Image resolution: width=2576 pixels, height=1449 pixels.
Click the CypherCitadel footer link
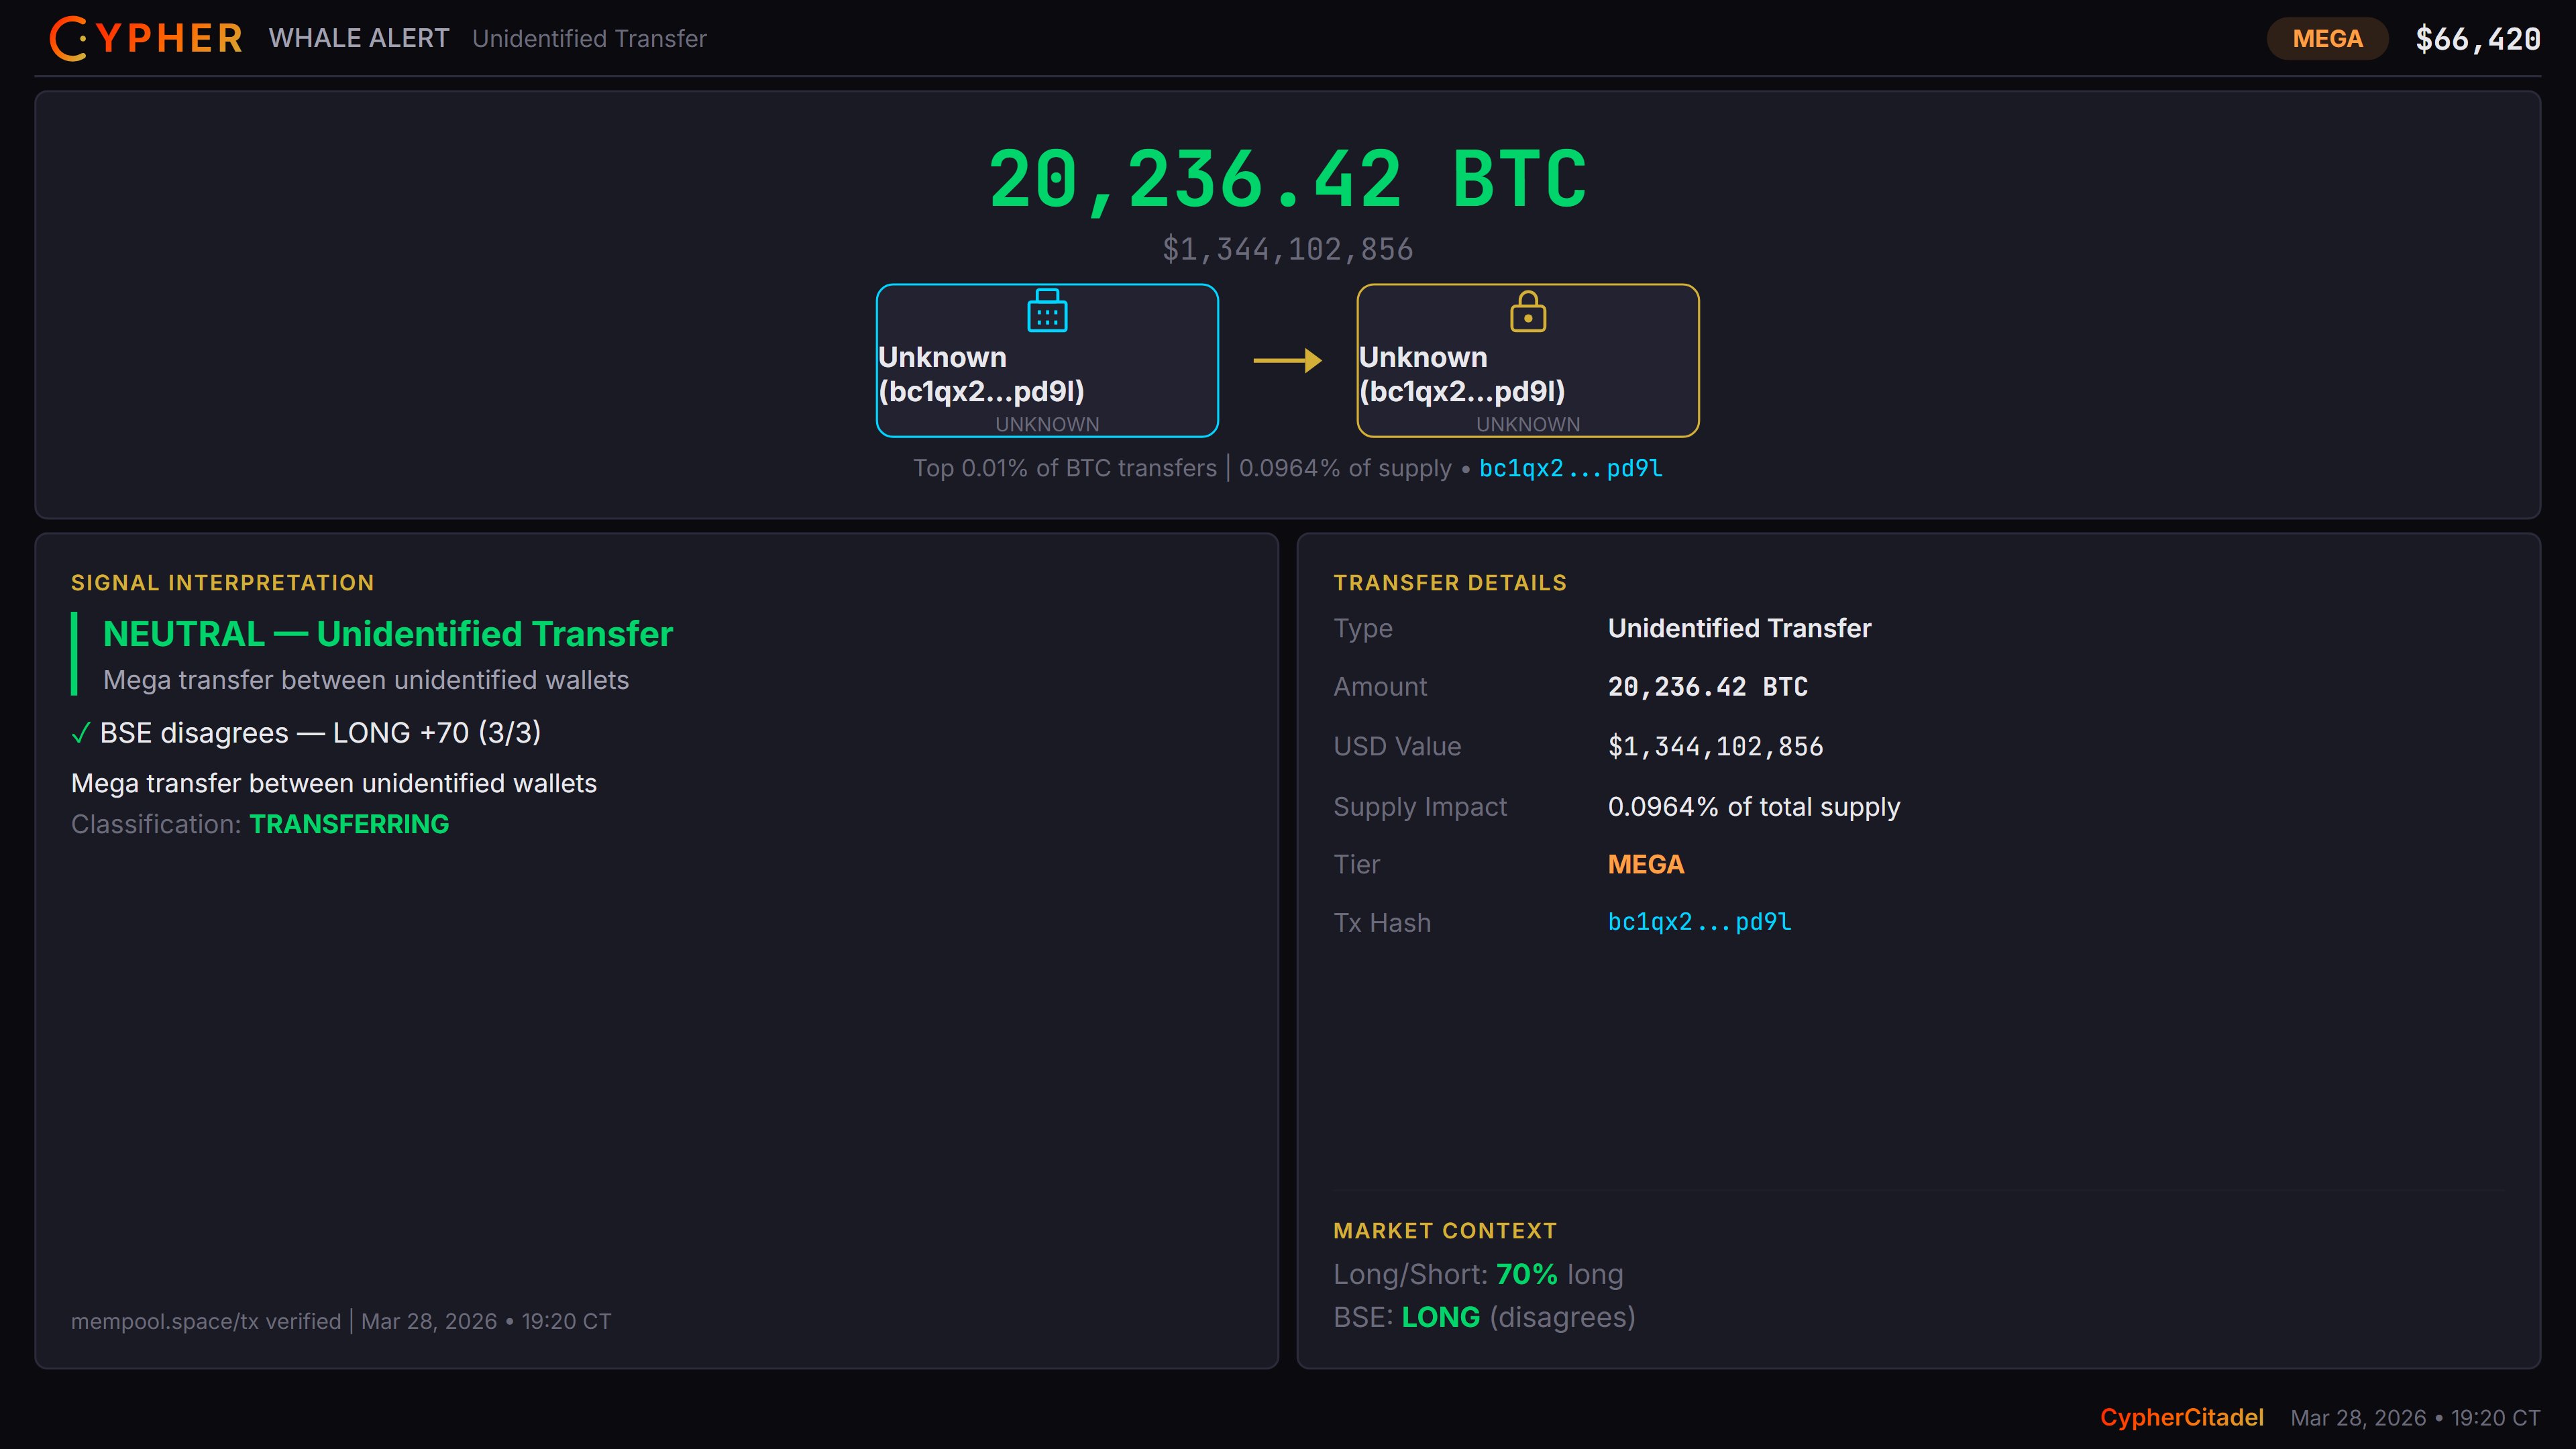[2181, 1417]
